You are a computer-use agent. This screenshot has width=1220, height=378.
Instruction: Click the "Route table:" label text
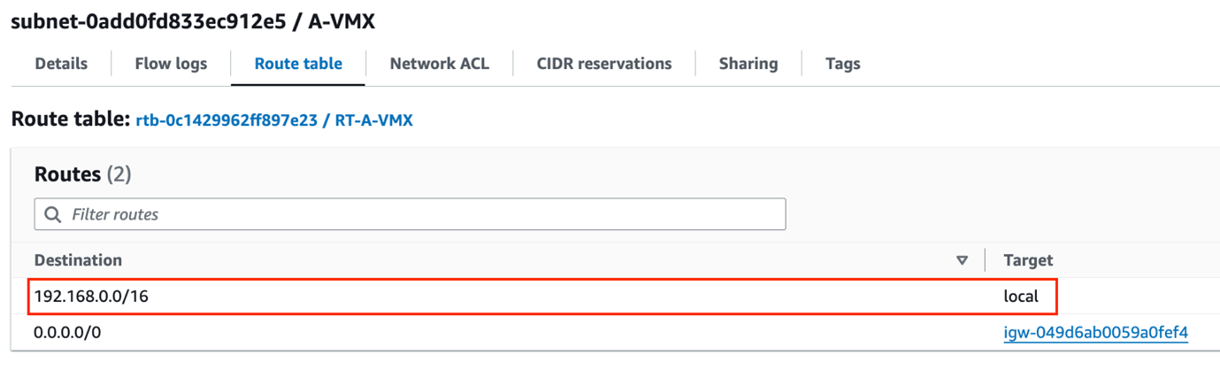(x=71, y=119)
